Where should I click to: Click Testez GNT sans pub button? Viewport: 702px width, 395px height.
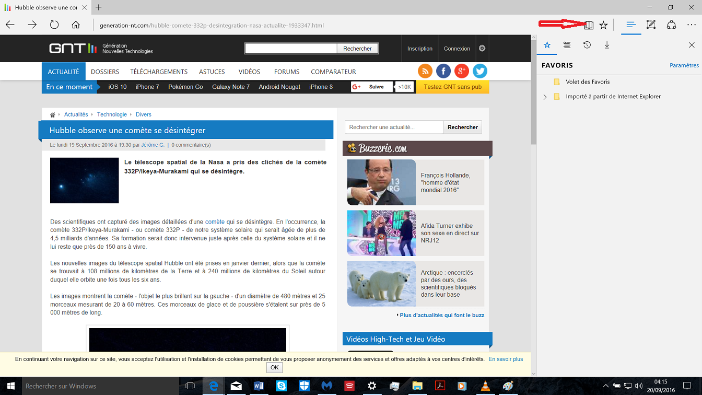click(452, 87)
